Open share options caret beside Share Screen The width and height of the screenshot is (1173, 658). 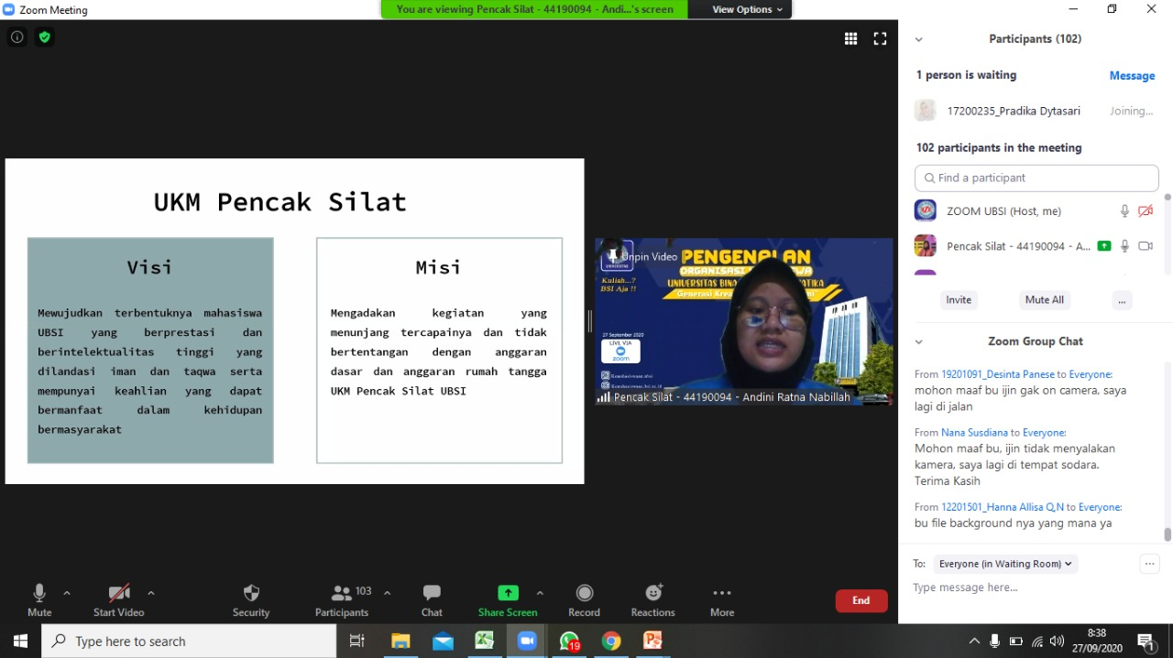click(x=540, y=593)
